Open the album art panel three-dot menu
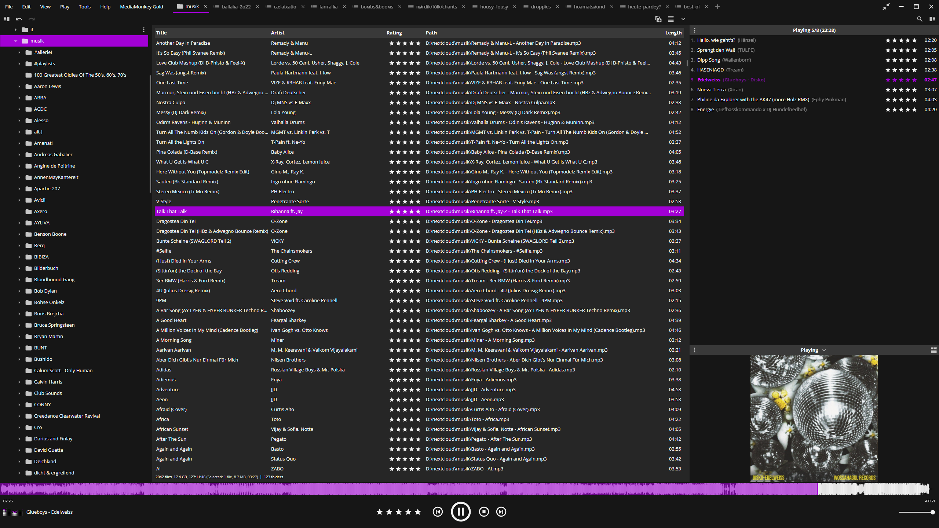 tap(695, 350)
